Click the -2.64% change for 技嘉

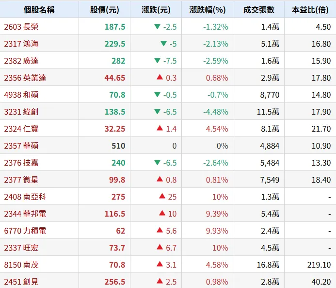tap(216, 163)
